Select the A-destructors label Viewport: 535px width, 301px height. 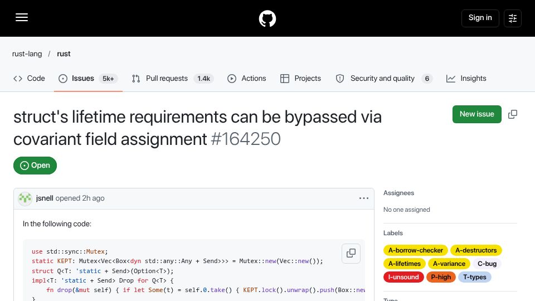click(476, 250)
